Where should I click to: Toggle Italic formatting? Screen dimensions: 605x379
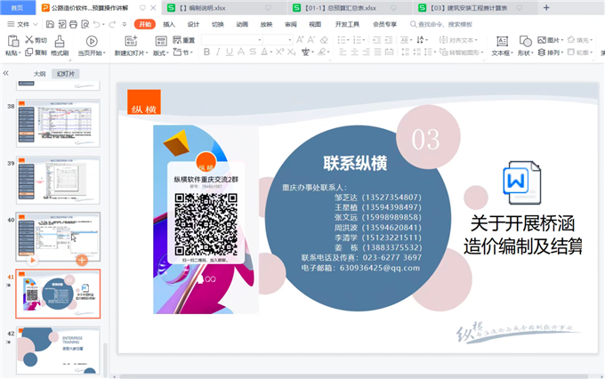(x=218, y=52)
